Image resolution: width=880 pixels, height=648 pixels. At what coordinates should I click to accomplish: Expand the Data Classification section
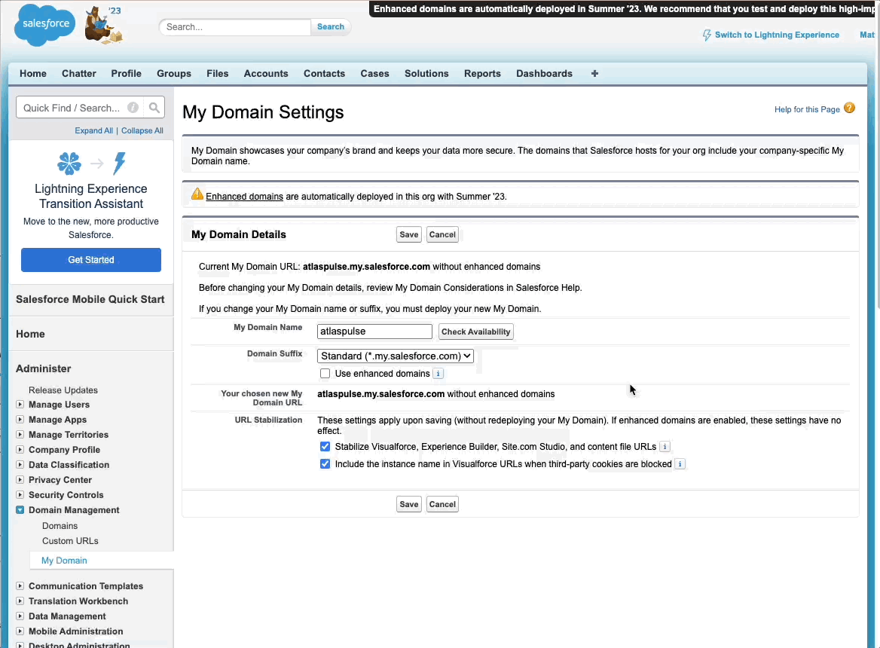click(x=20, y=465)
